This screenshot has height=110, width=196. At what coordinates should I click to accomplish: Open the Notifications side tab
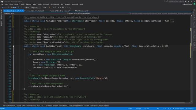(x=194, y=46)
